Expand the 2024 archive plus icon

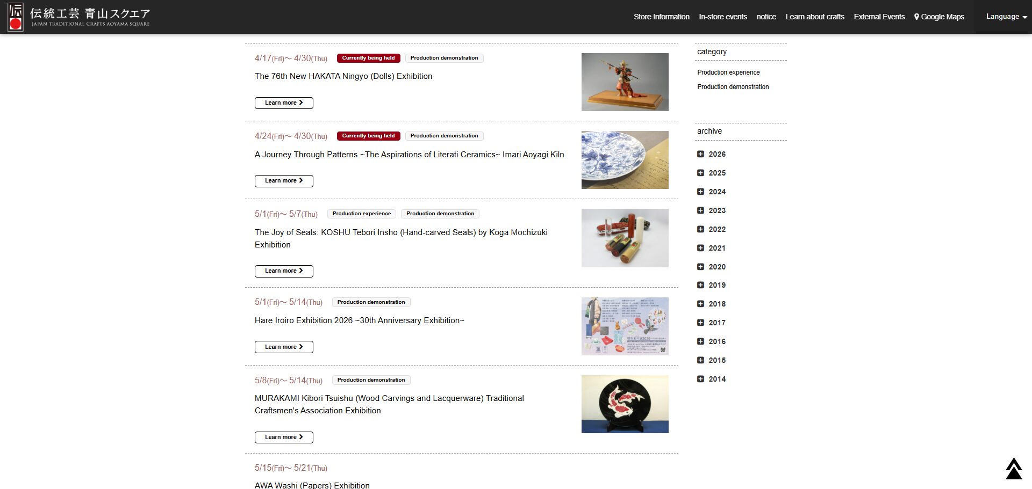pos(700,192)
